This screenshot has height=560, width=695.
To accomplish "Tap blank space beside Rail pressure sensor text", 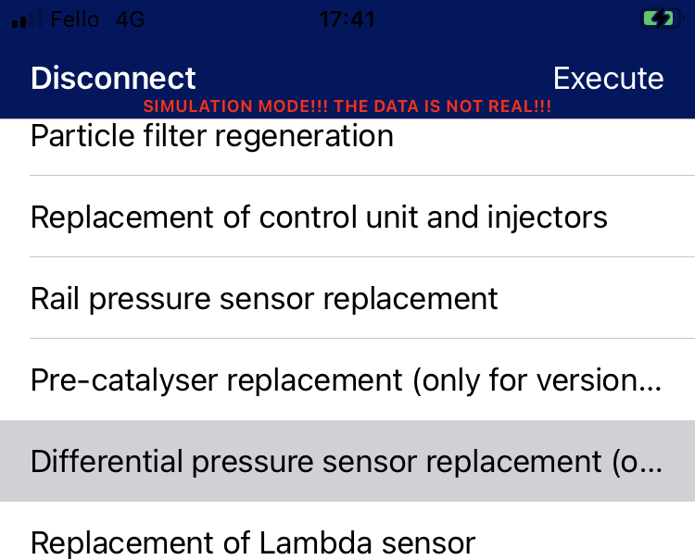I will click(x=596, y=298).
